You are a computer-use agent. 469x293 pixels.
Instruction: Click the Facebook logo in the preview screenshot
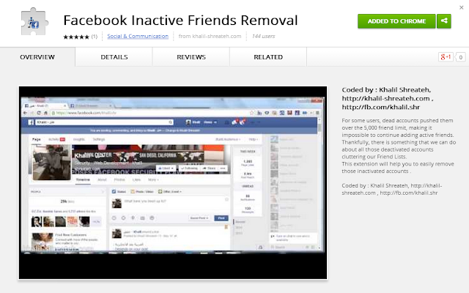[x=31, y=122]
